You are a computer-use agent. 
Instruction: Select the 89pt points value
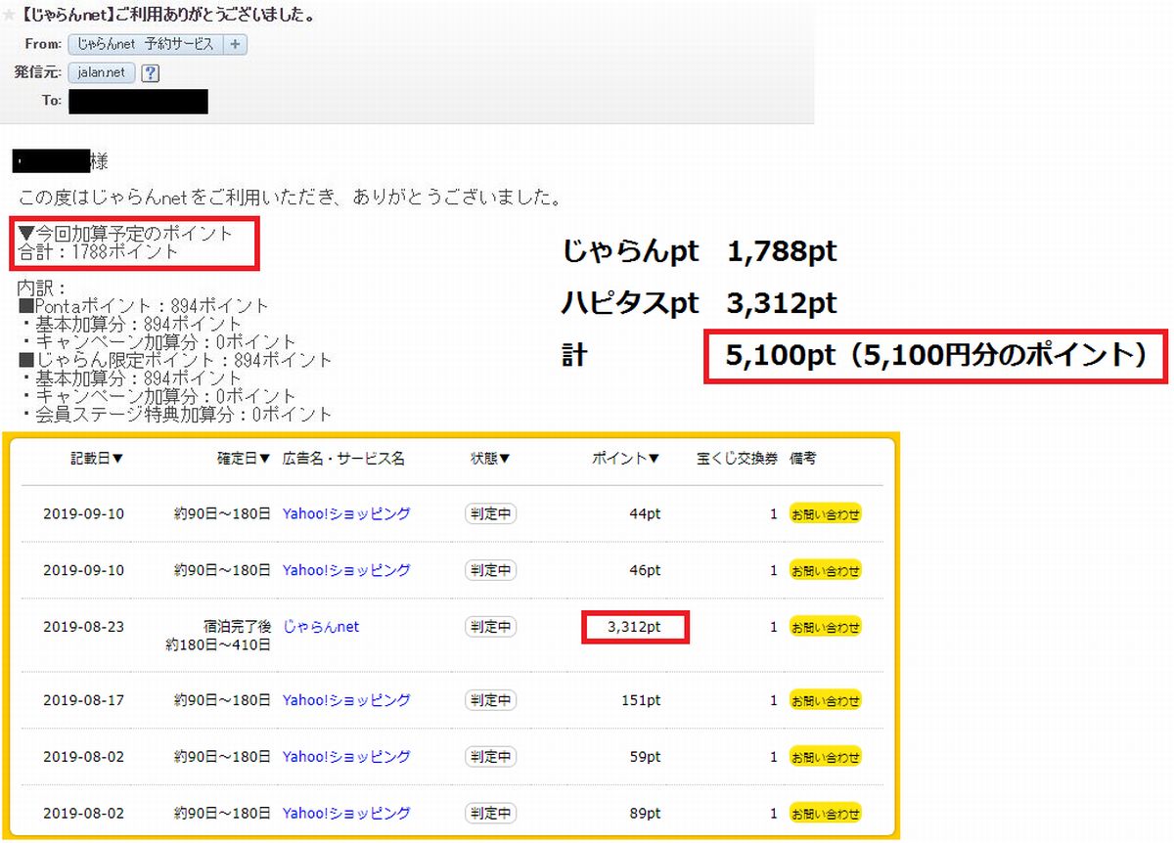click(646, 813)
